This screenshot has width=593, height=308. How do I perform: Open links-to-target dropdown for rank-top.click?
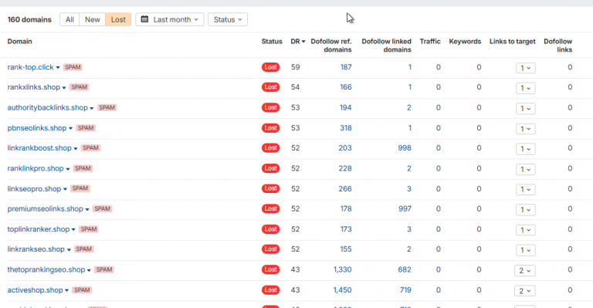525,68
